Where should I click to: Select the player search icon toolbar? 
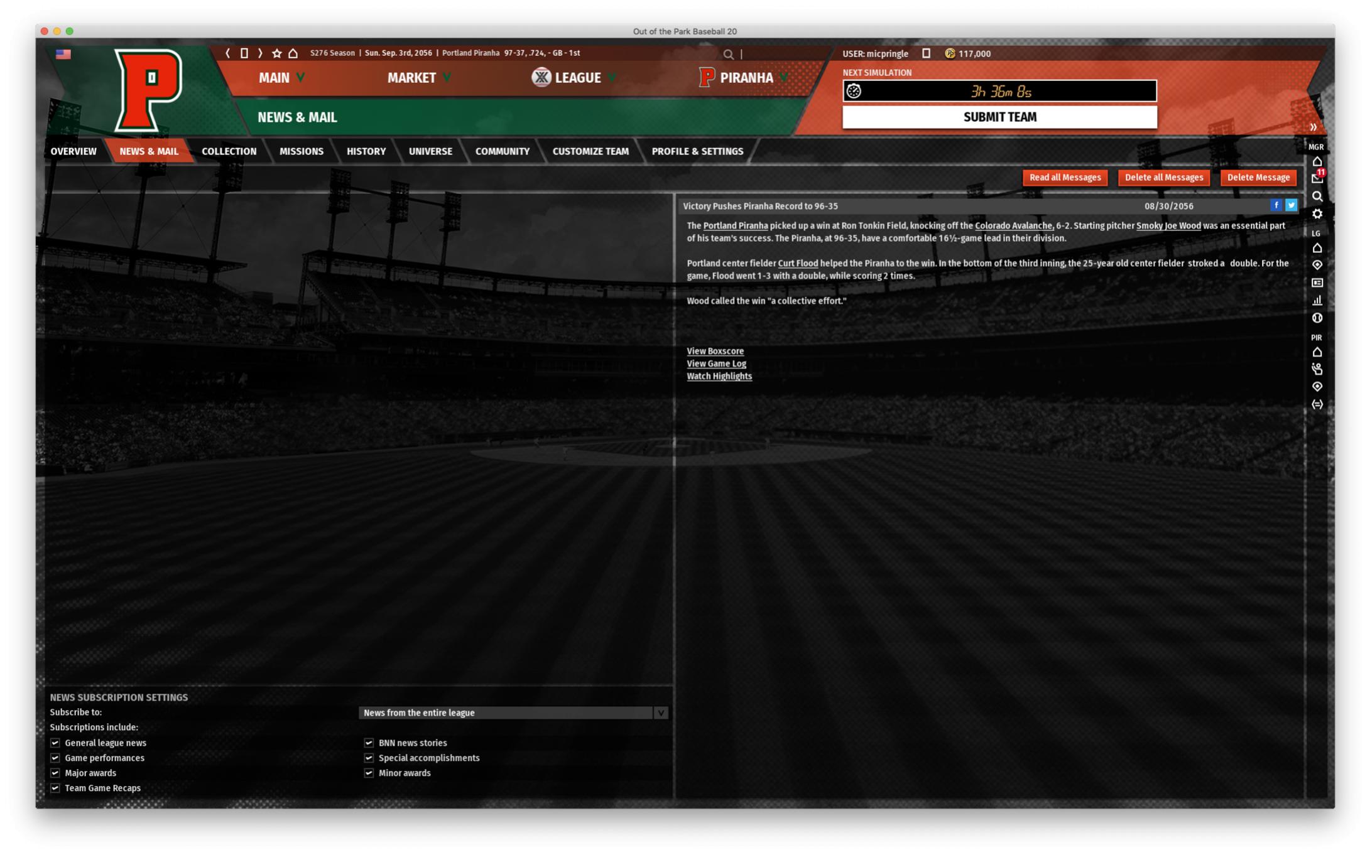1318,196
